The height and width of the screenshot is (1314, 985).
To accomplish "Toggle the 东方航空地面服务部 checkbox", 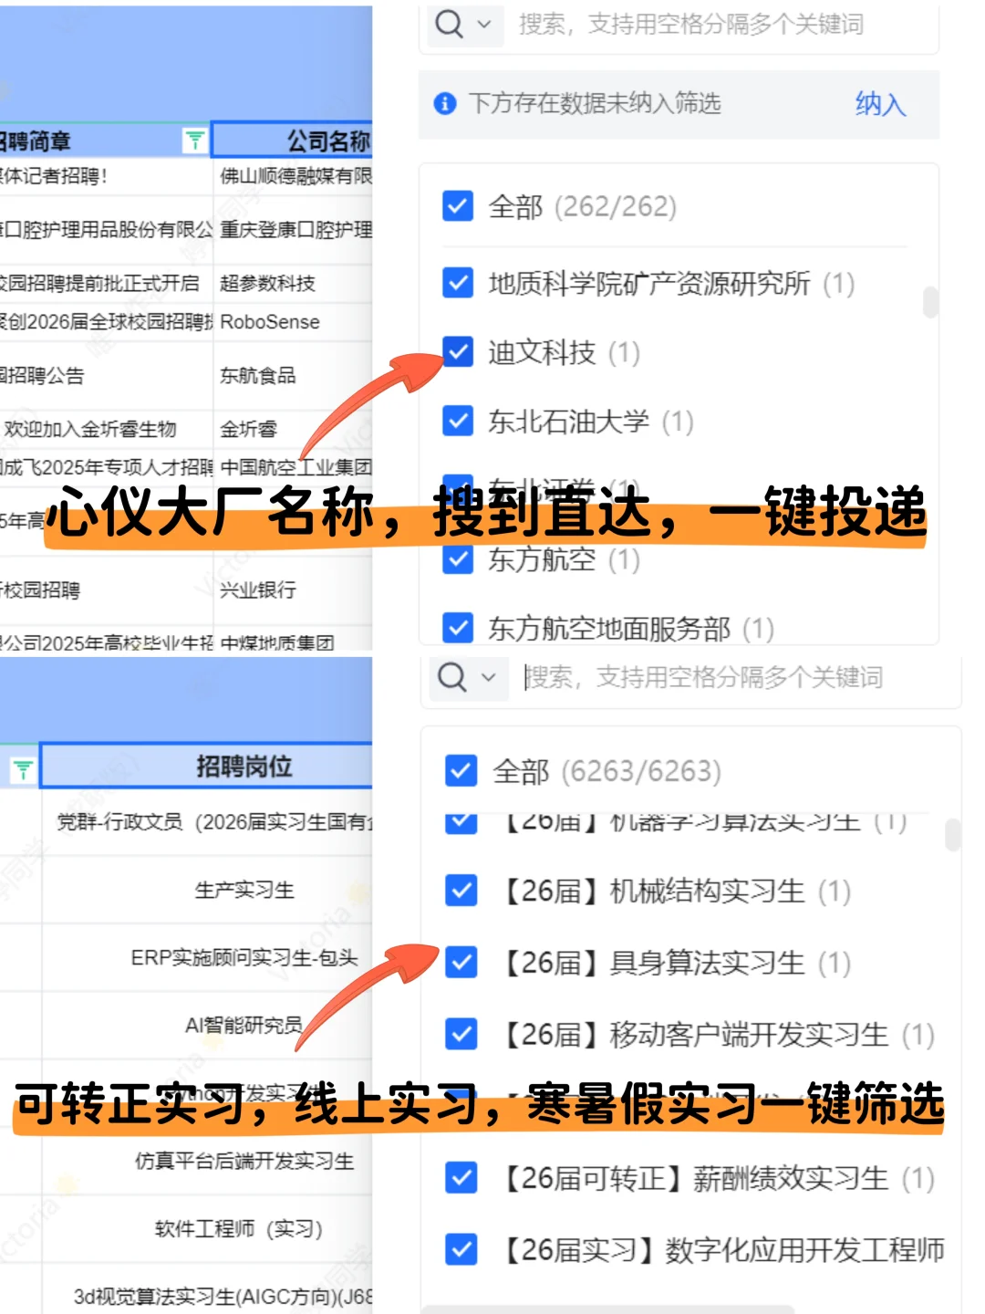I will pos(457,629).
